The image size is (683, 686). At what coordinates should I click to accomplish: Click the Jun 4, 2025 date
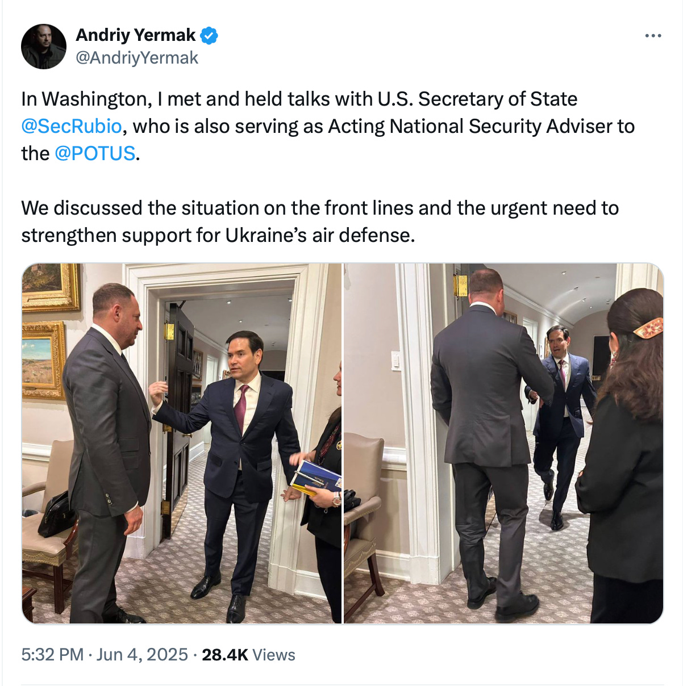click(142, 655)
